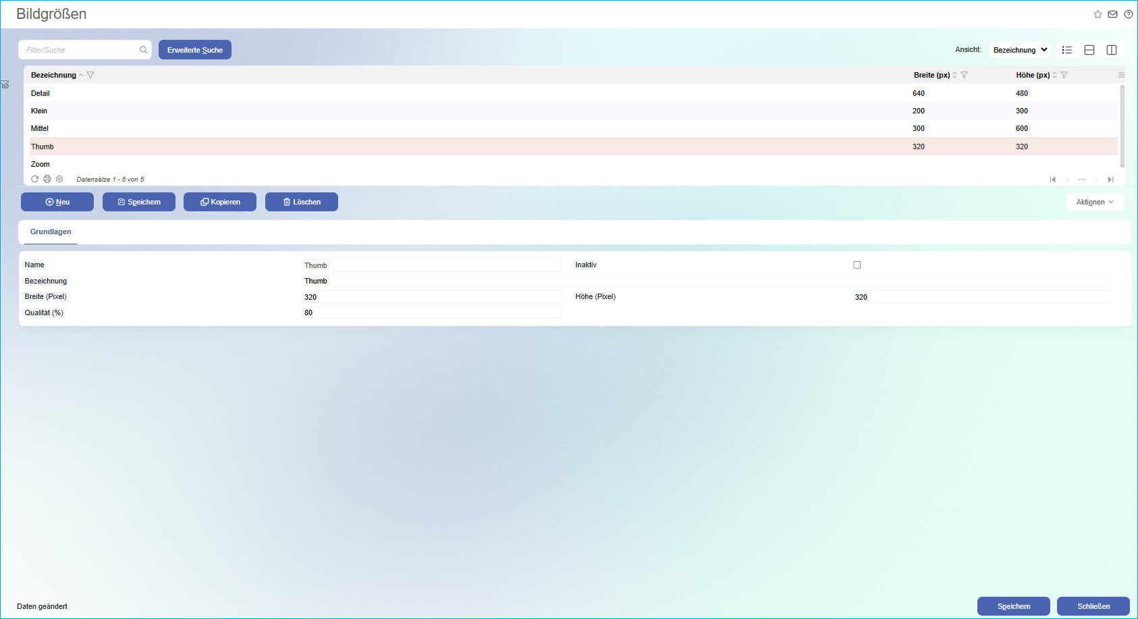Click Speichern in the toolbar next to Neu

click(x=139, y=202)
